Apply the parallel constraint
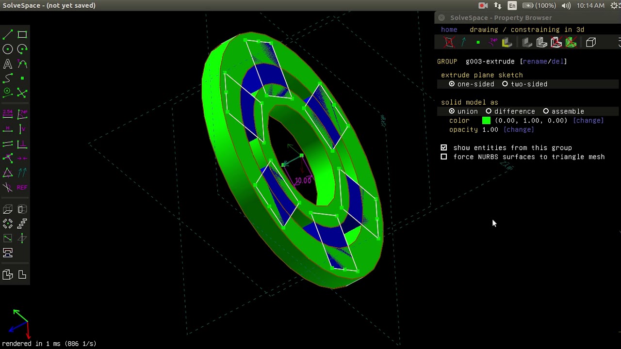The width and height of the screenshot is (621, 349). point(8,144)
